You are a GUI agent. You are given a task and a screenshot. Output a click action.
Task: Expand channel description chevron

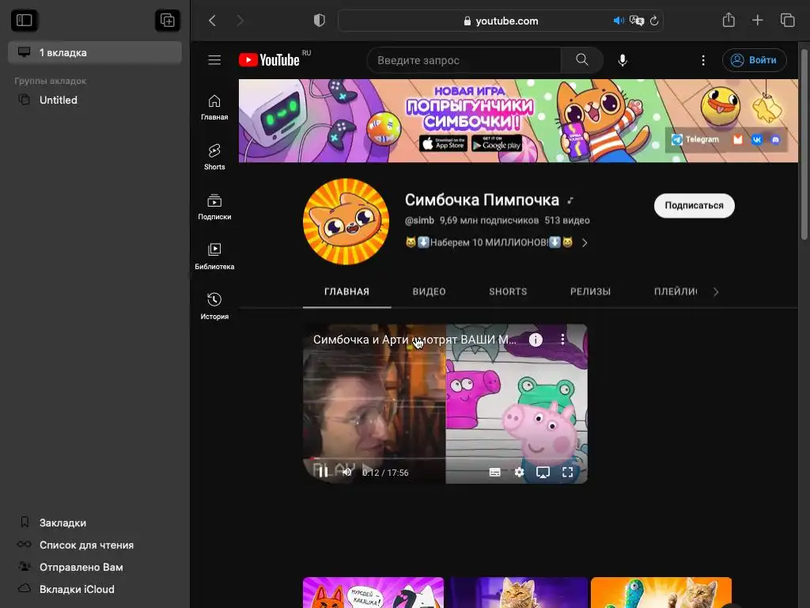[x=585, y=242]
